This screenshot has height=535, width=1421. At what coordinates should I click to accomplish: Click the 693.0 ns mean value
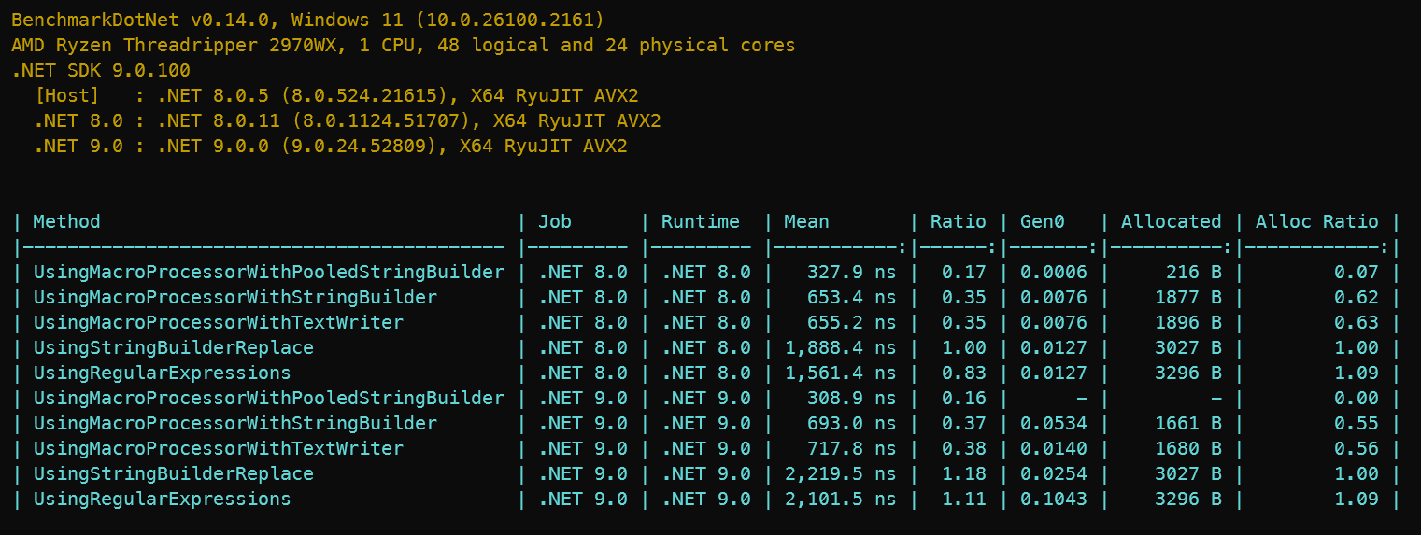point(852,423)
